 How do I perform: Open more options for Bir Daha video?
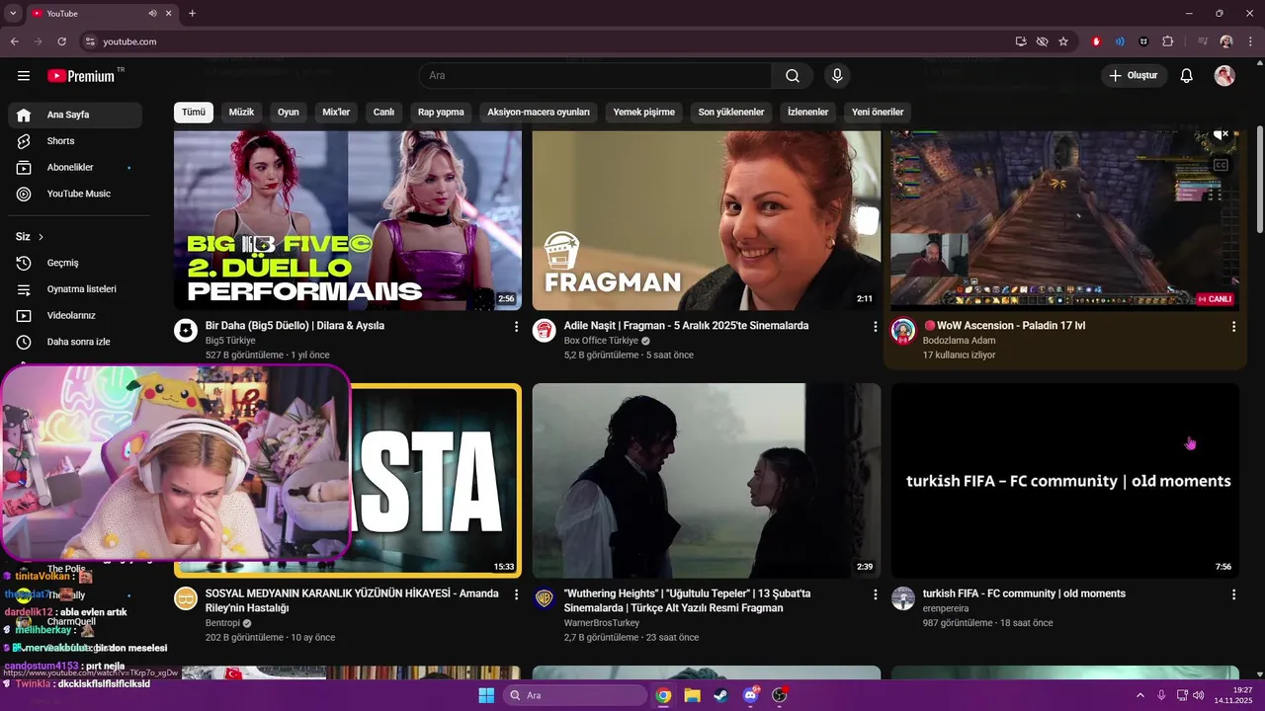click(x=516, y=326)
